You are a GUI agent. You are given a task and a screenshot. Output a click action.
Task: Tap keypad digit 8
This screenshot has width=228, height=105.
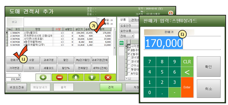(162, 62)
